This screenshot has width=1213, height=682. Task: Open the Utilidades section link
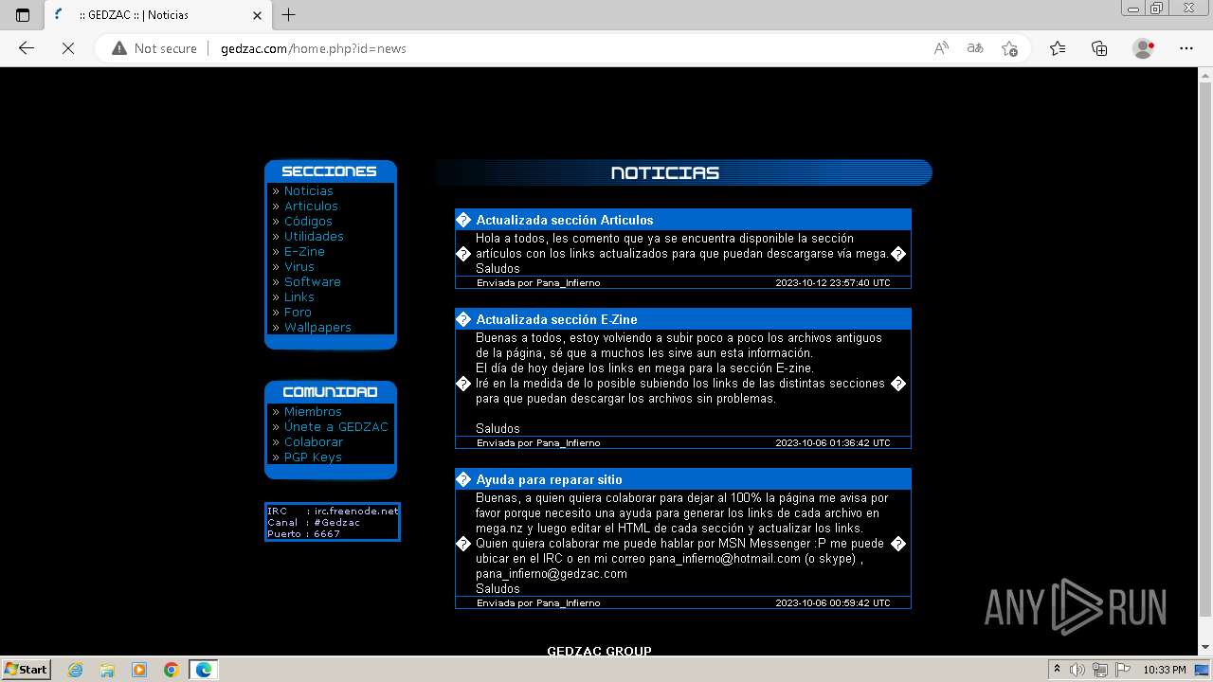(x=314, y=236)
